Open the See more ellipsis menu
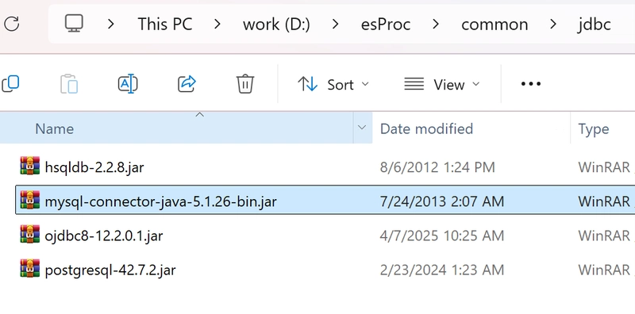635x314 pixels. [x=531, y=84]
